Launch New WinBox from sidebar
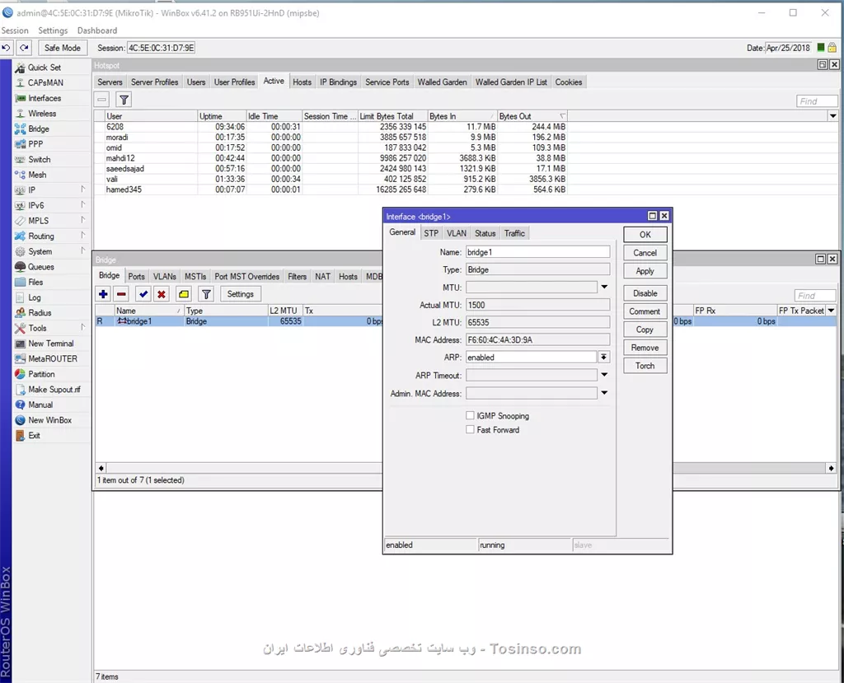The image size is (844, 683). 50,420
